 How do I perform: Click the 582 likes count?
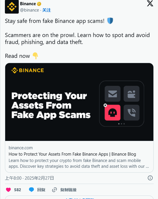pos(17,190)
